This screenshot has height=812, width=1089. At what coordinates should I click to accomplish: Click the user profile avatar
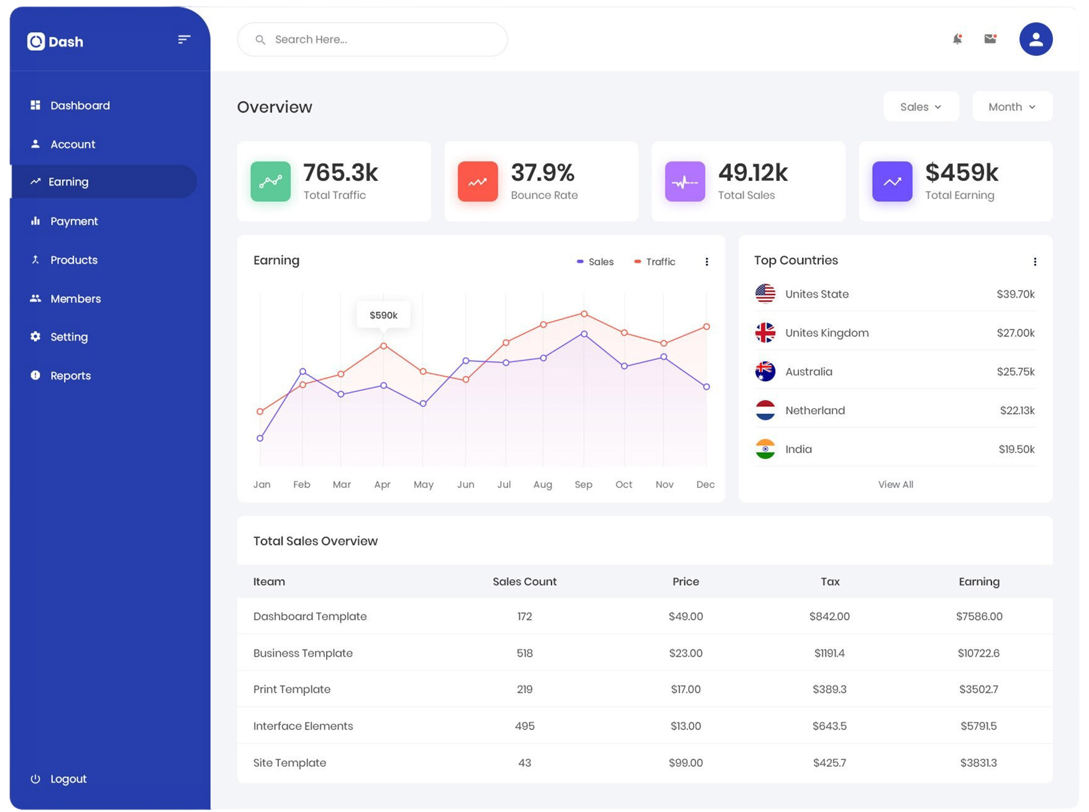1036,39
